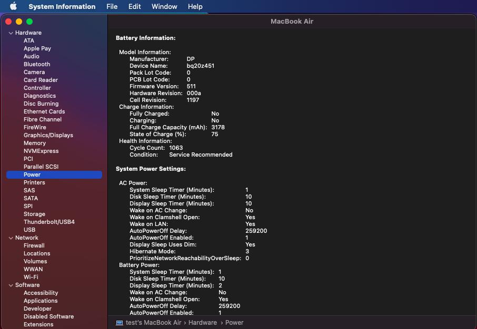Select Ethernet Cards in the sidebar
This screenshot has height=329, width=477.
click(x=44, y=111)
